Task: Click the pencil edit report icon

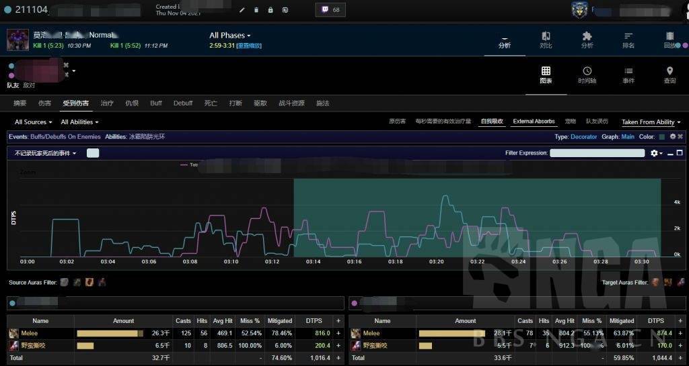Action: coord(242,10)
